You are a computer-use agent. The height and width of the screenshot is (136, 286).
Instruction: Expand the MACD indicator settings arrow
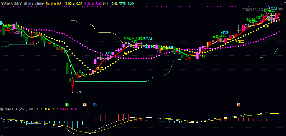tap(2, 109)
